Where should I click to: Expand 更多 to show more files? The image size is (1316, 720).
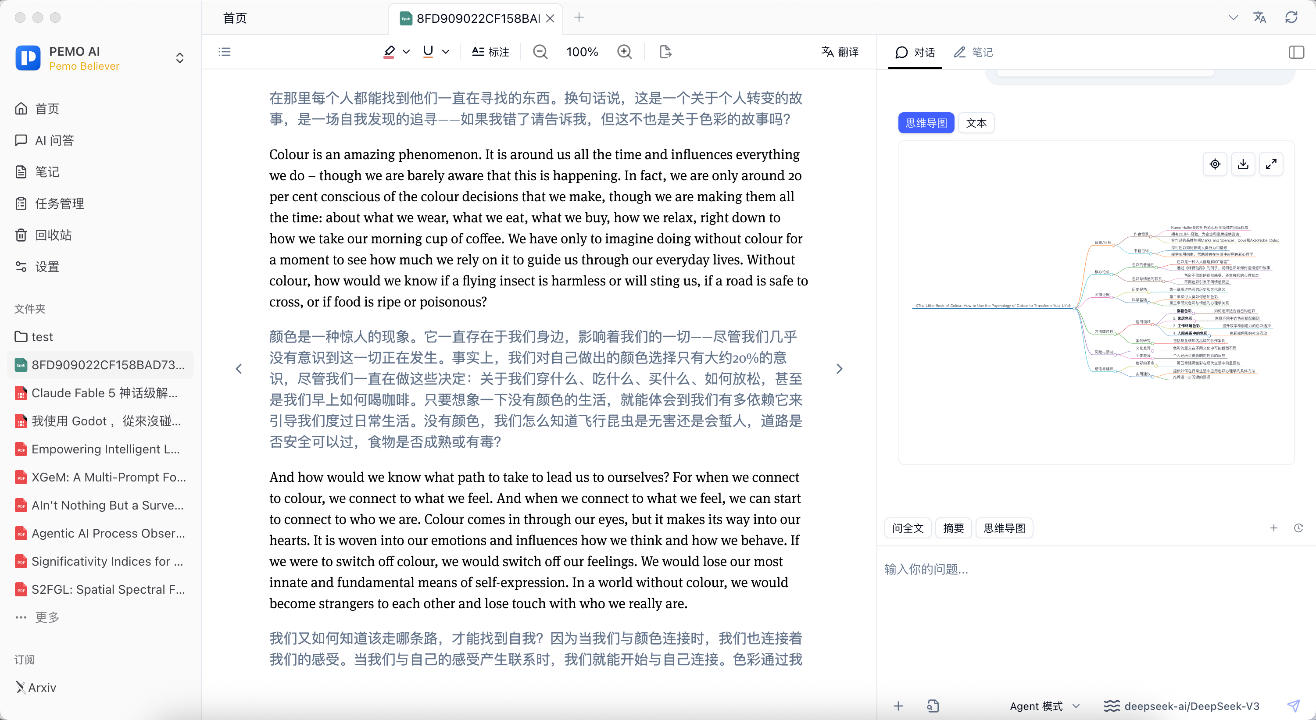pyautogui.click(x=37, y=617)
